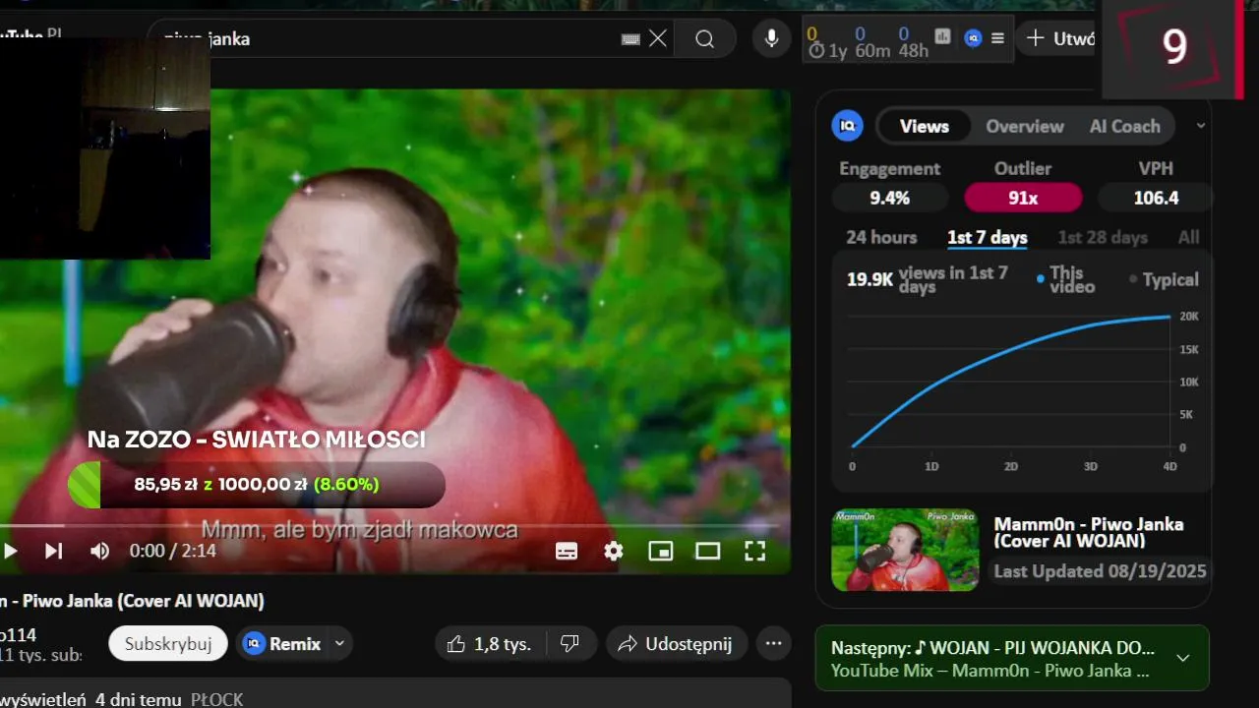Open the vidIQ stats chart icon in top bar

coord(942,36)
